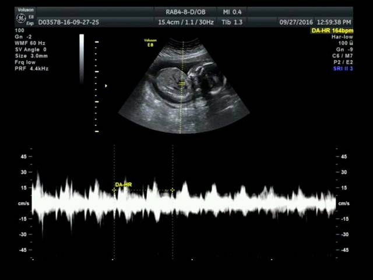Click the right DA-HR caliper cross marker
This screenshot has height=280, width=373.
[173, 190]
